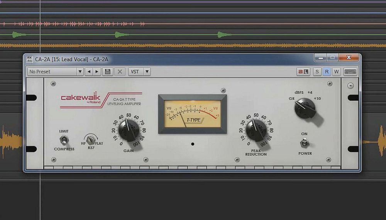Open plugin options round arrow button

pos(350,86)
